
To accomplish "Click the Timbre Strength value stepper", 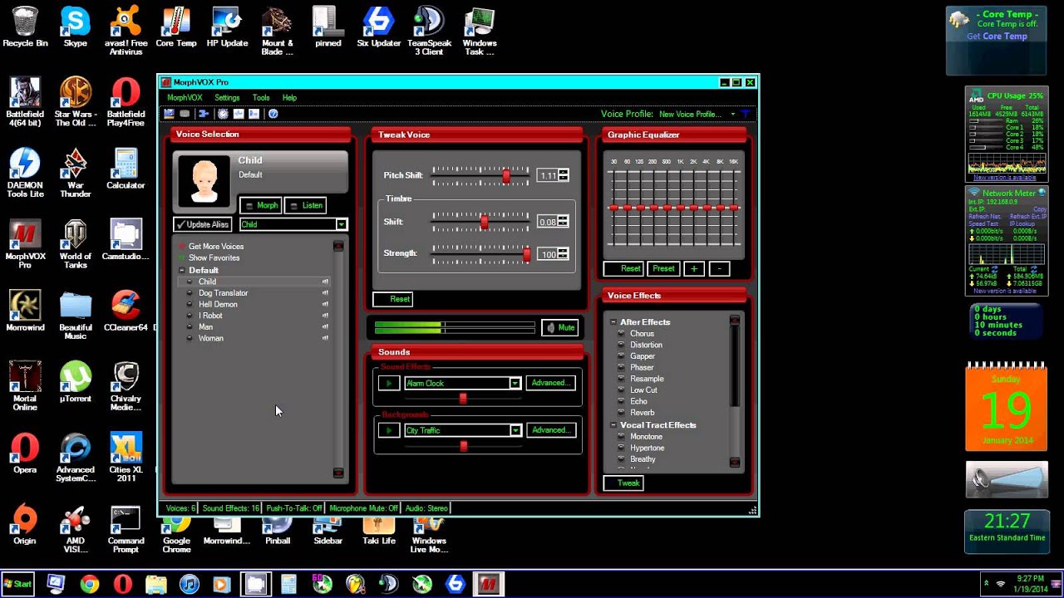I will 564,253.
